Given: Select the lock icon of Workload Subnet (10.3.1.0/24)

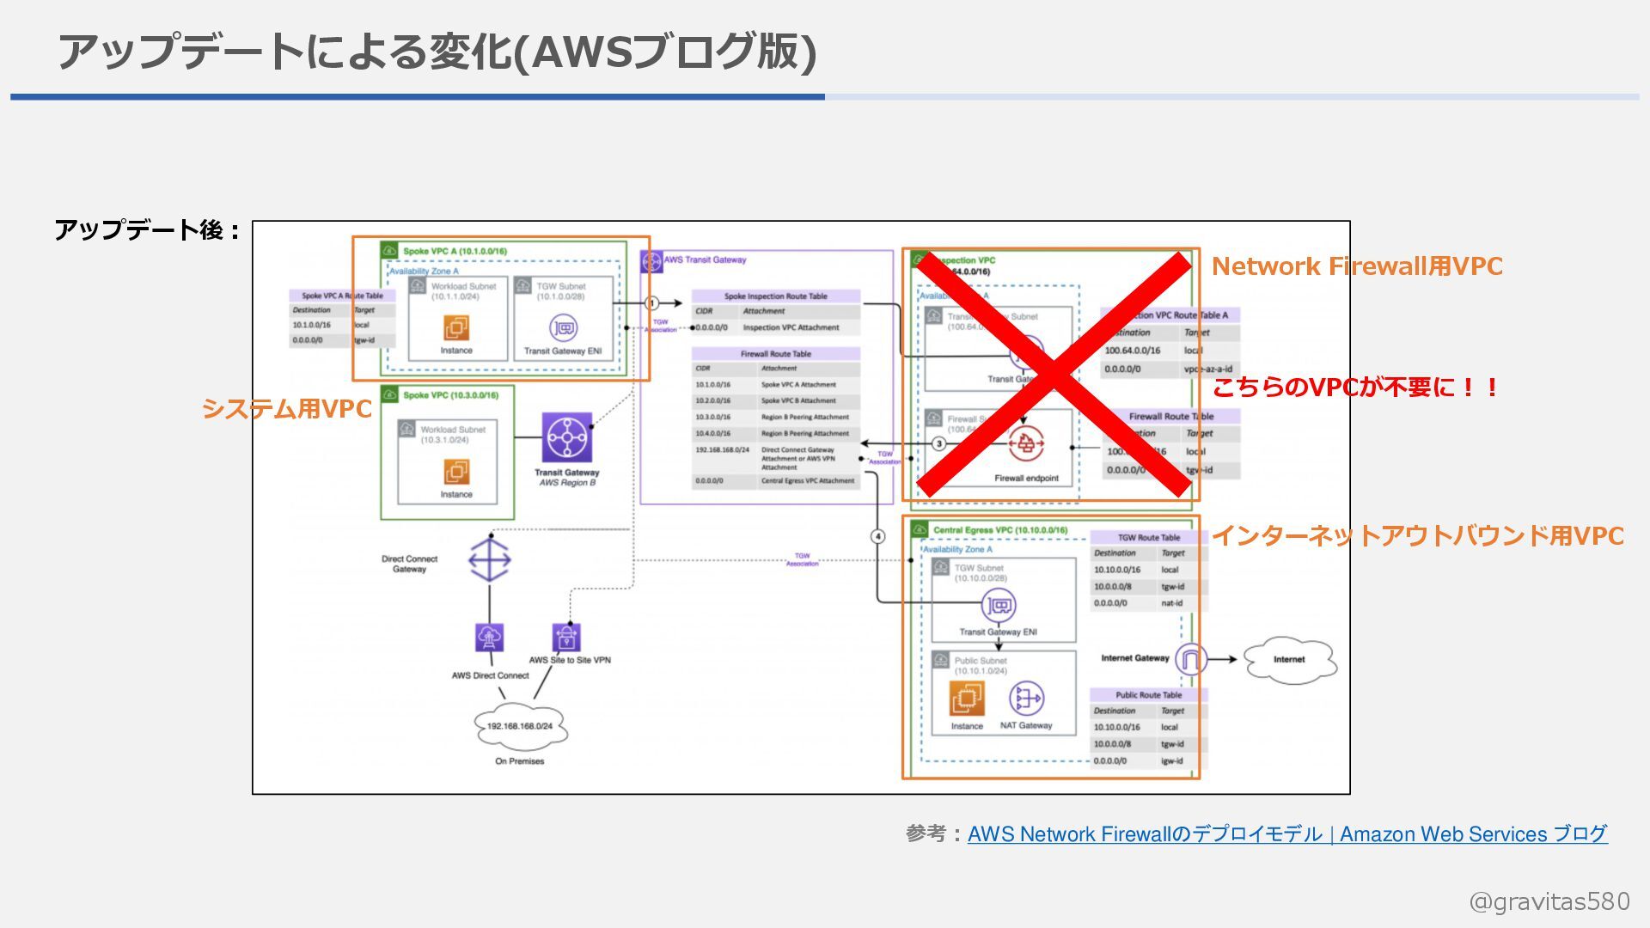Looking at the screenshot, I should [407, 429].
